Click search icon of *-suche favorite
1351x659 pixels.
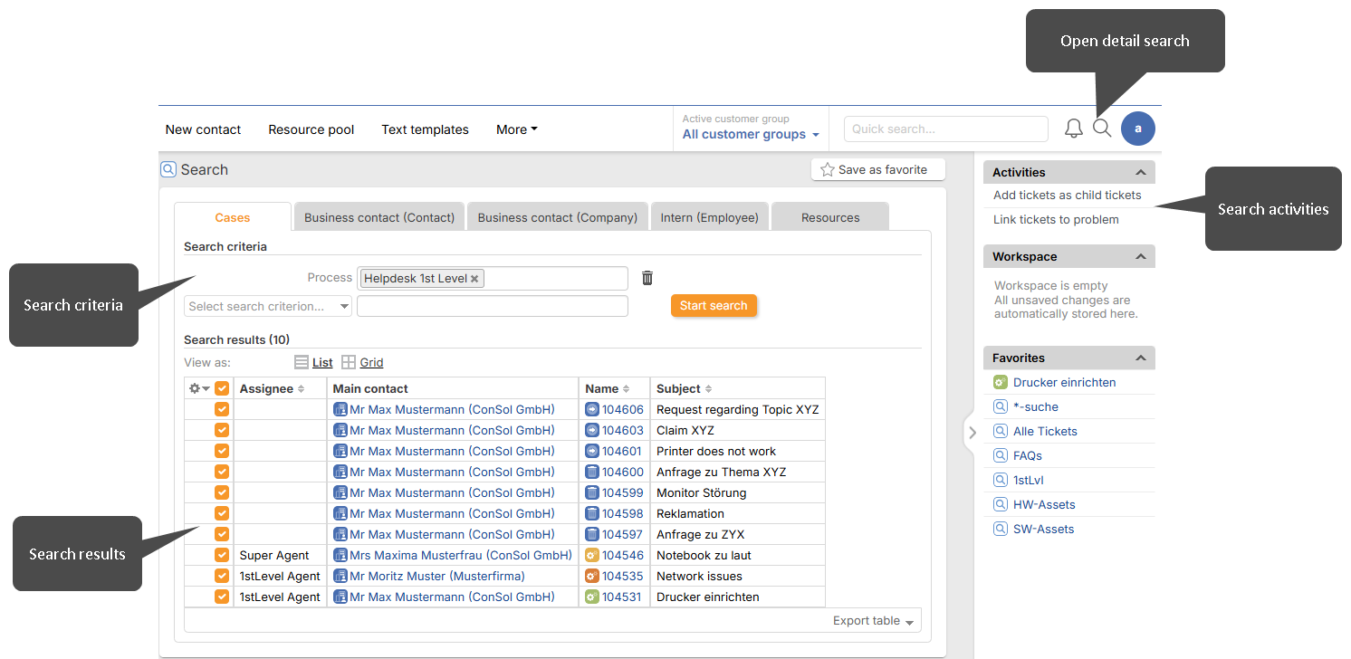tap(1000, 406)
